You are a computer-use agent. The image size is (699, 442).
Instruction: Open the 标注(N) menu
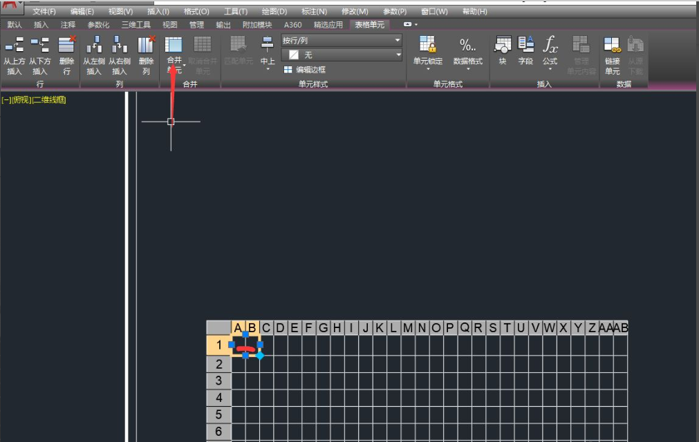(315, 12)
